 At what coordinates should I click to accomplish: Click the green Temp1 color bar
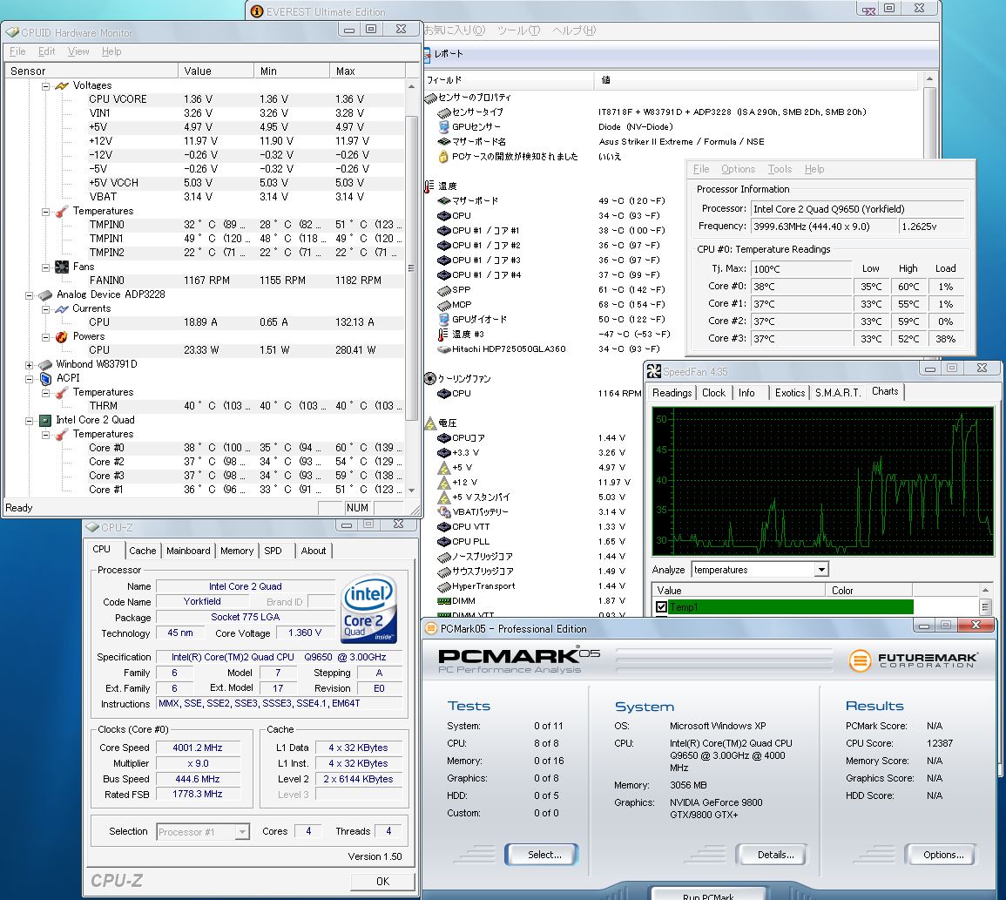pos(792,607)
